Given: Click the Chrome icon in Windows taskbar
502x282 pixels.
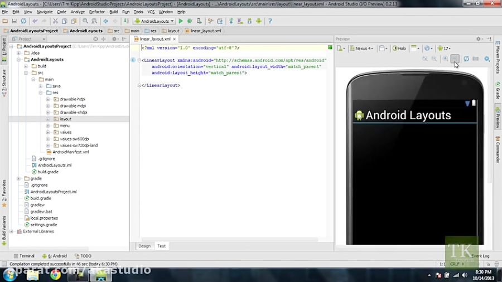Looking at the screenshot, I should (55, 274).
